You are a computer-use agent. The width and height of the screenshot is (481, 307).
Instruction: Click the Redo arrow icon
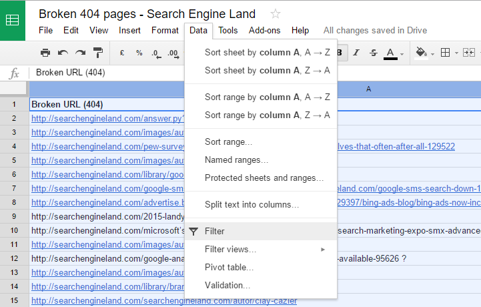click(80, 53)
